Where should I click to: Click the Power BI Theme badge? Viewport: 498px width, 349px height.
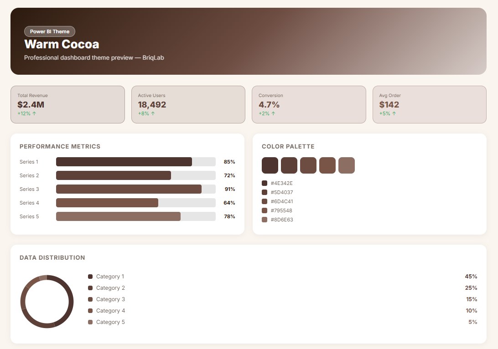click(50, 31)
